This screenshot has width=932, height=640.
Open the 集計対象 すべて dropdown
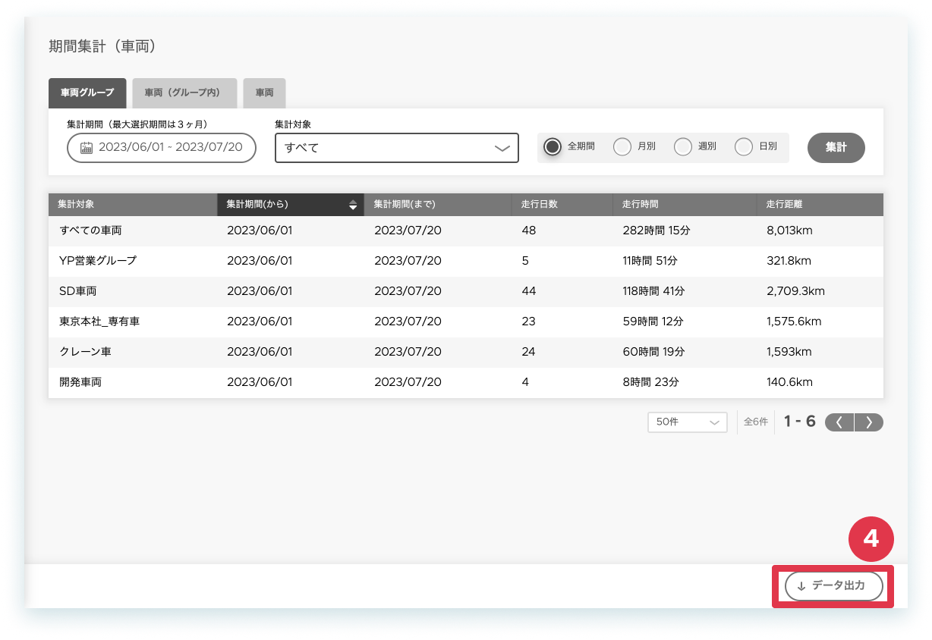point(397,148)
